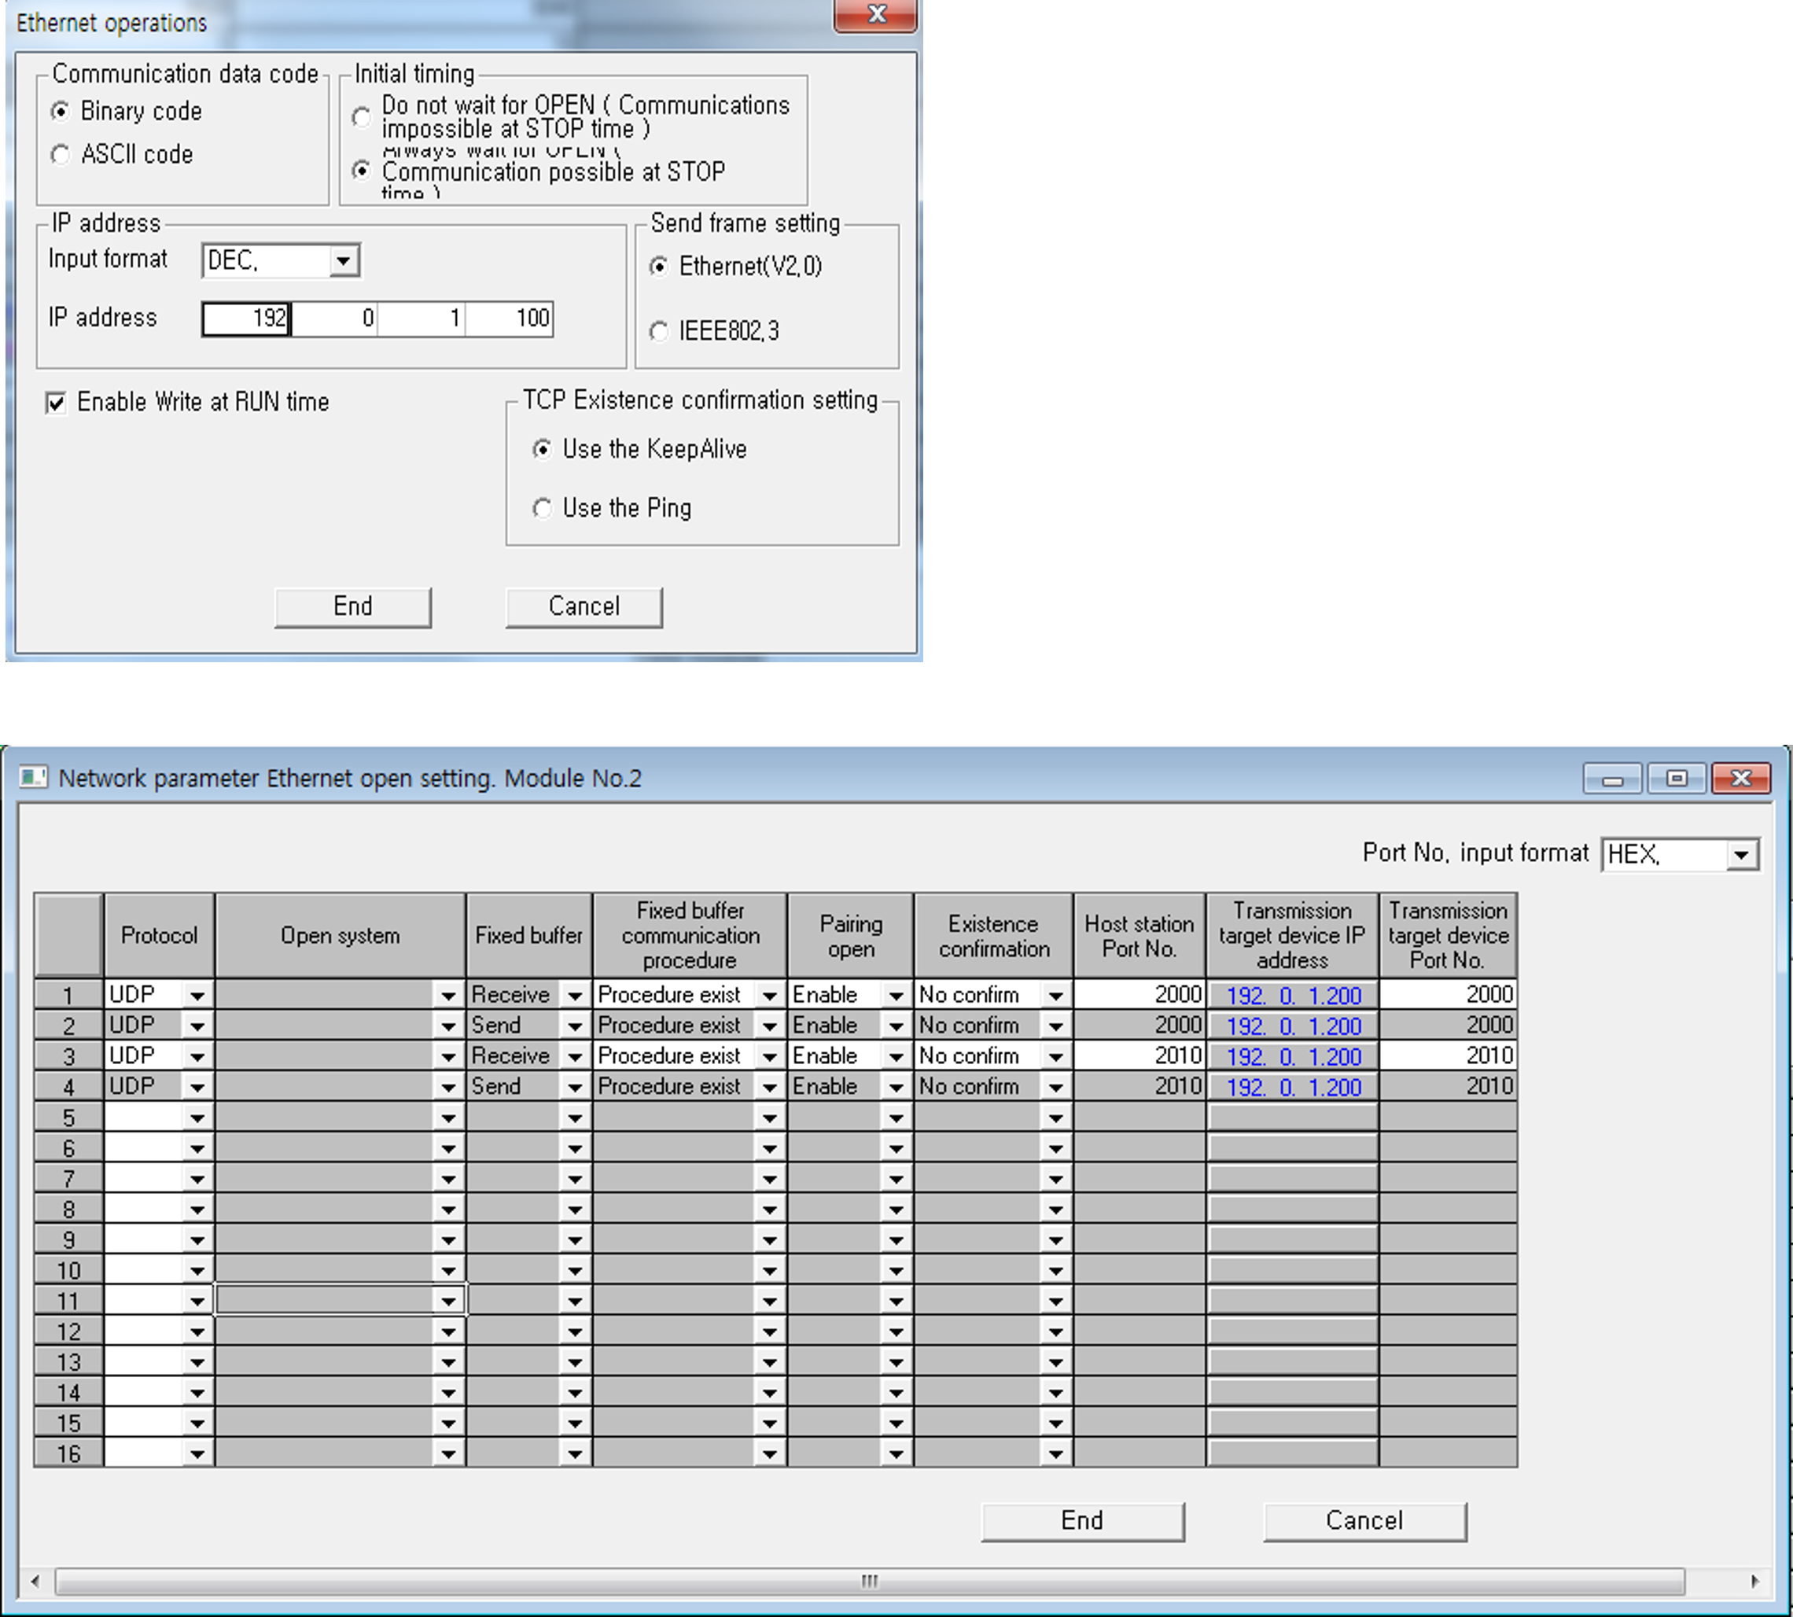Select IEEE802.3 send frame setting
The image size is (1793, 1617).
pyautogui.click(x=658, y=331)
